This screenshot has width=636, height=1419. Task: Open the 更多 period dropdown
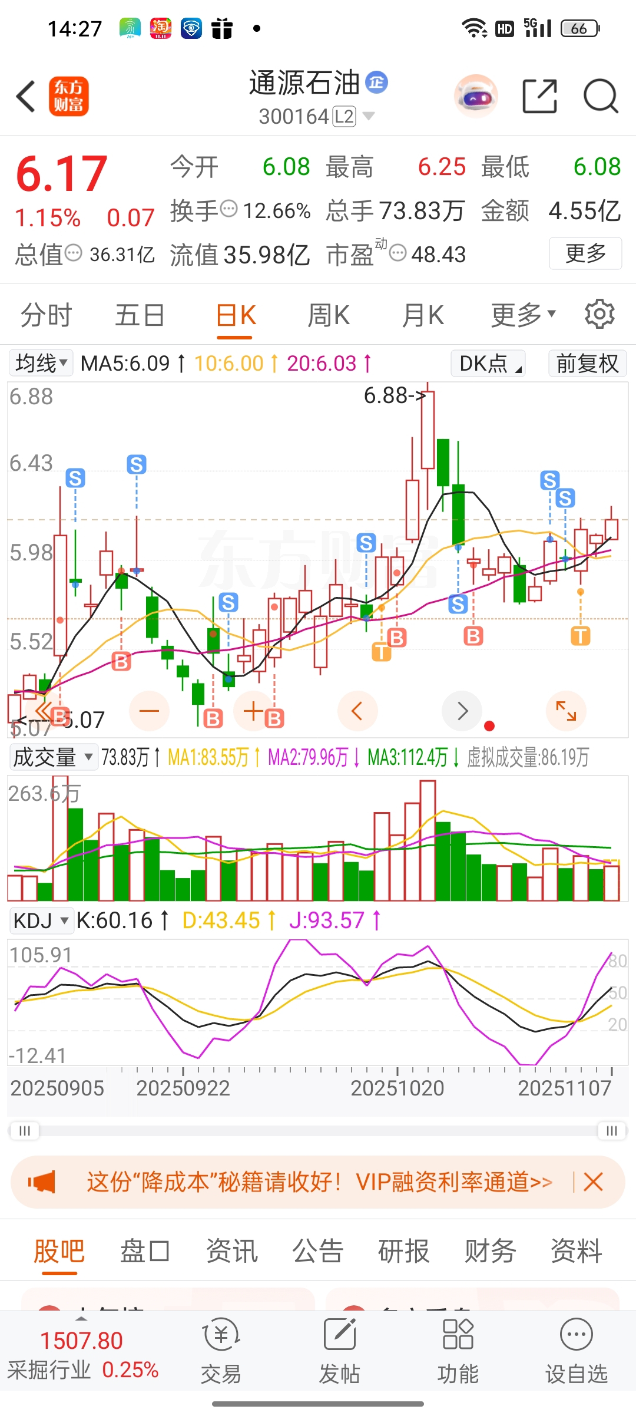[x=524, y=314]
